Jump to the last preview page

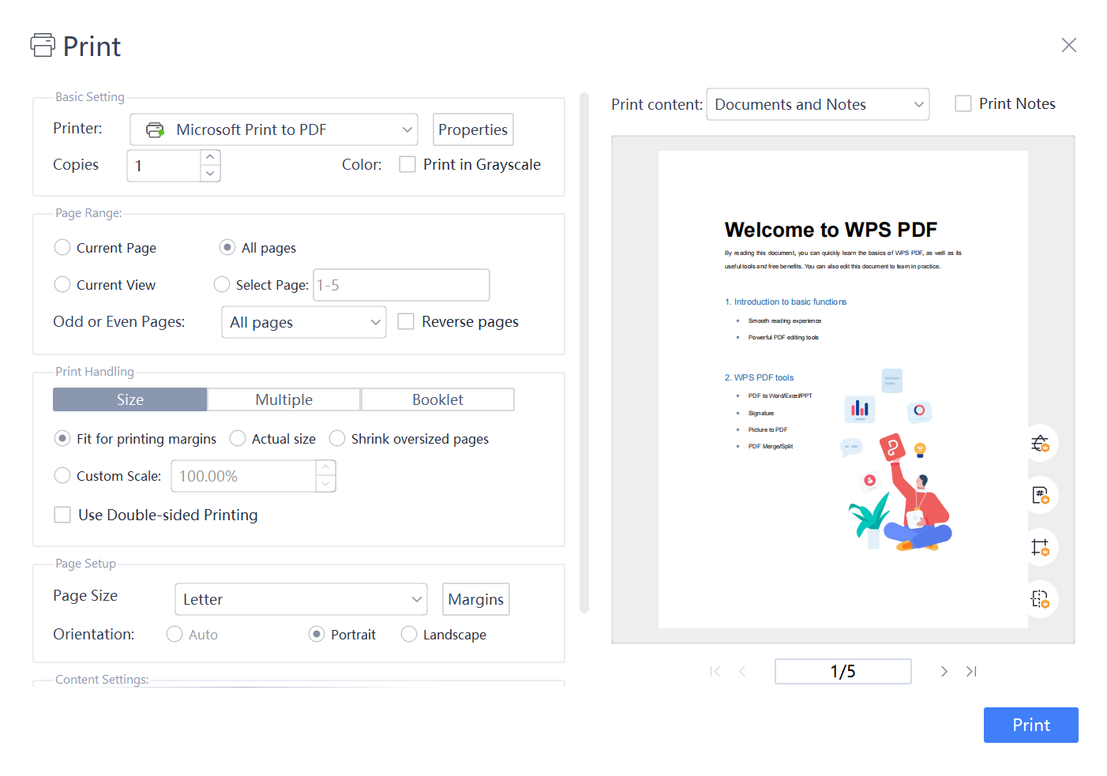click(x=972, y=671)
